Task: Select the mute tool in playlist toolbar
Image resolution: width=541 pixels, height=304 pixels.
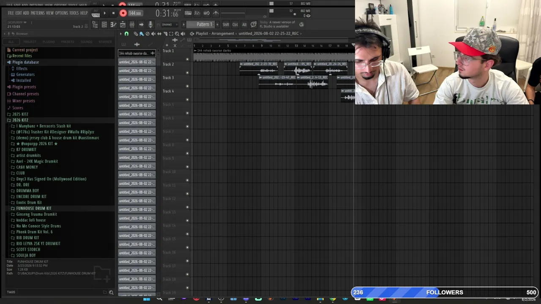Action: pyautogui.click(x=153, y=34)
